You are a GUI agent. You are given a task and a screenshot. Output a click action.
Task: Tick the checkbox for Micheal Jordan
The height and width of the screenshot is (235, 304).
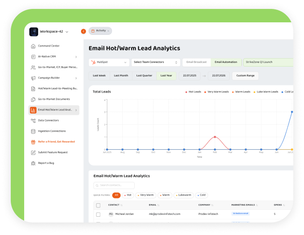98,214
